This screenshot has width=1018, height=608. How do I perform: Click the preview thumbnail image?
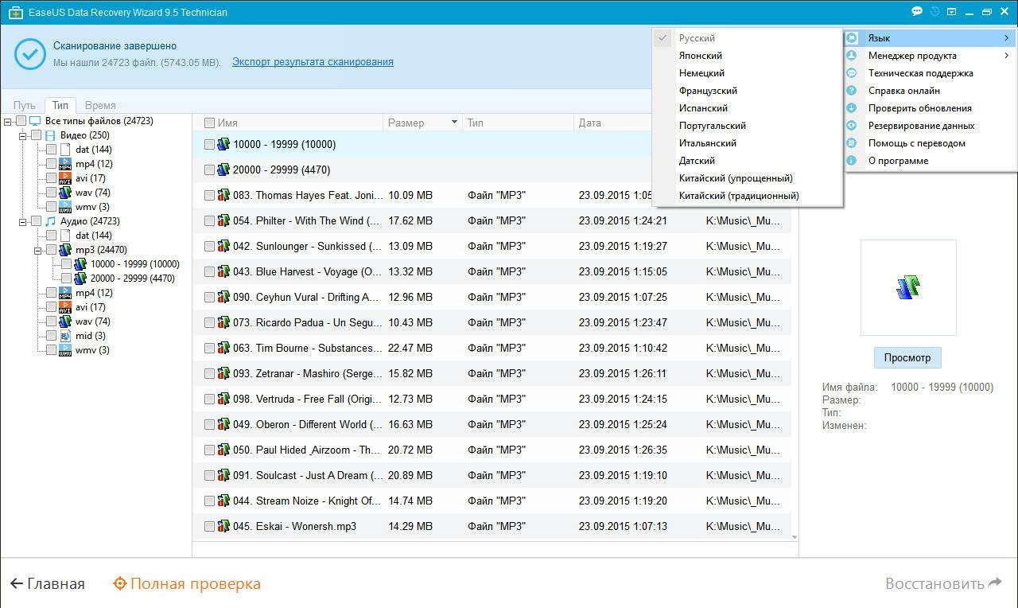908,287
